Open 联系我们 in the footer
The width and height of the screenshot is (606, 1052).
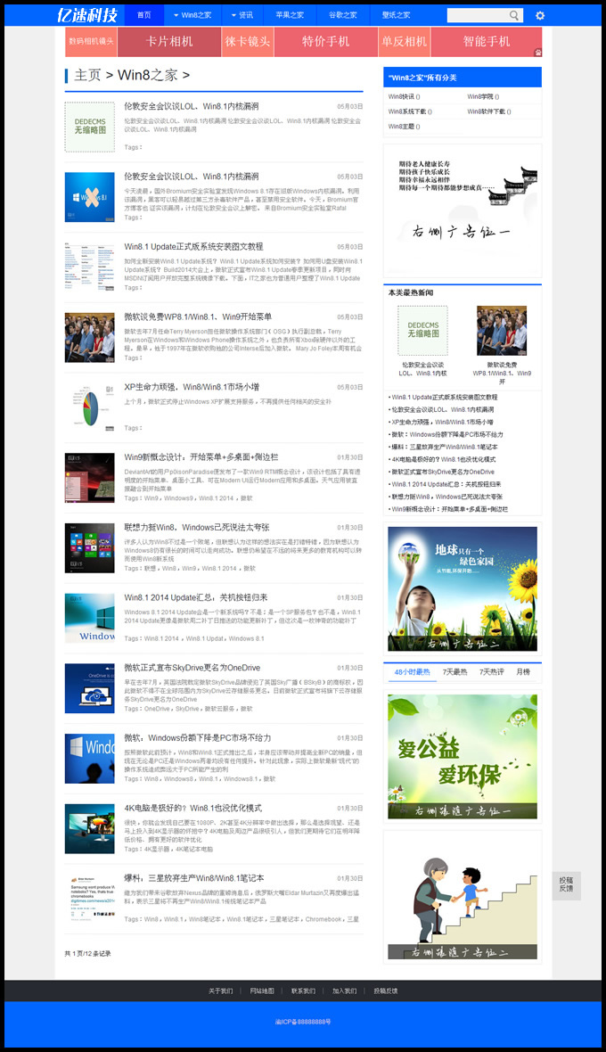(x=304, y=991)
